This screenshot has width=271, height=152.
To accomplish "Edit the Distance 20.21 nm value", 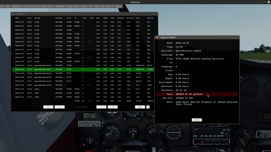I will pos(181,90).
